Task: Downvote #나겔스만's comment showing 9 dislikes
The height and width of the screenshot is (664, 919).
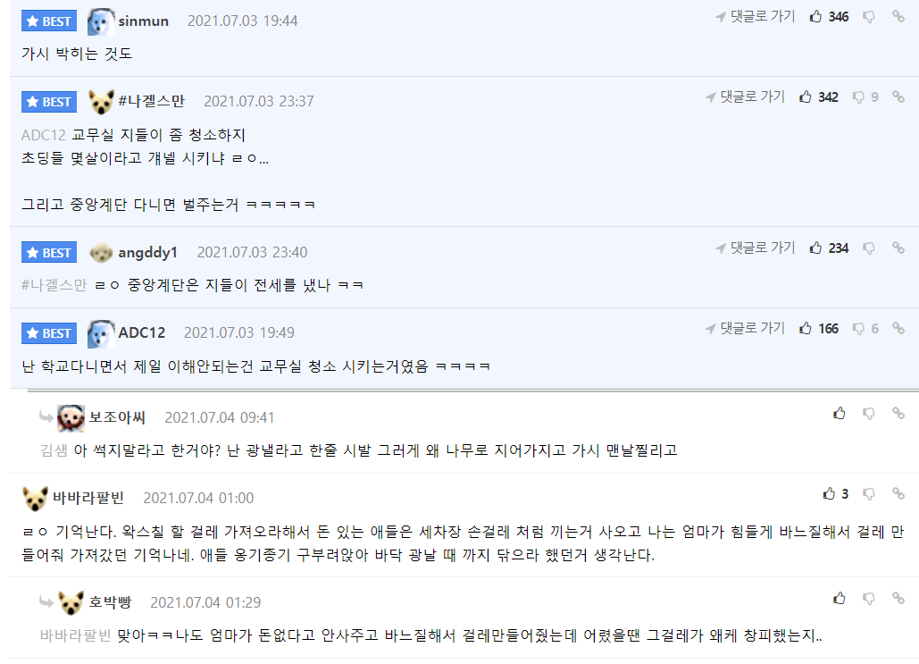Action: click(x=858, y=97)
